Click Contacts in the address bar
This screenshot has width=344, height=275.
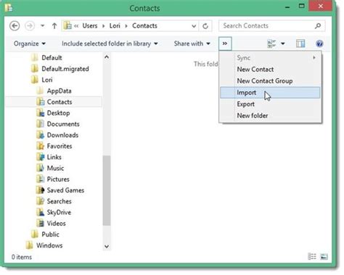pos(144,26)
